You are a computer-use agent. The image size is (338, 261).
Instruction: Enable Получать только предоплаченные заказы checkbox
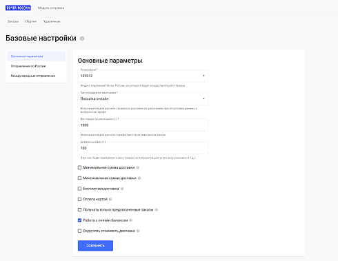(79, 210)
